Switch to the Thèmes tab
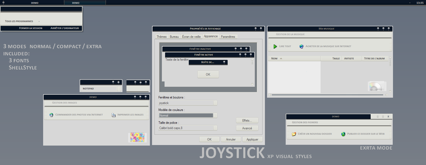Image resolution: width=426 pixels, height=165 pixels. click(x=162, y=37)
